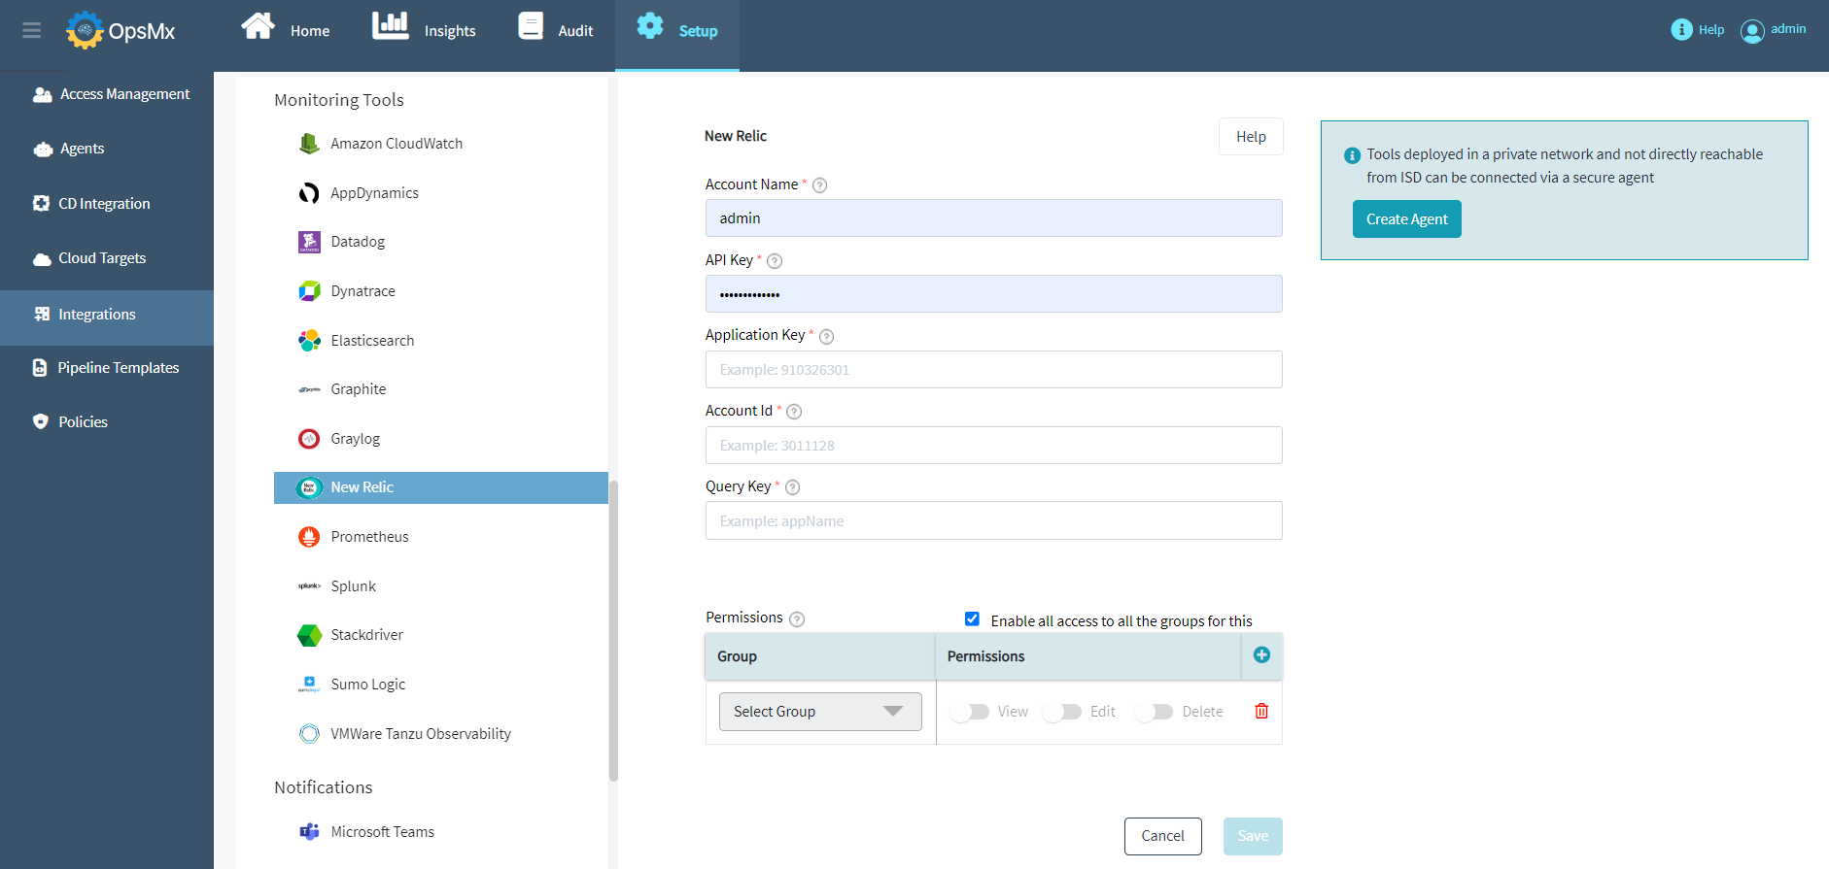Click the Application Key input field

pos(993,370)
